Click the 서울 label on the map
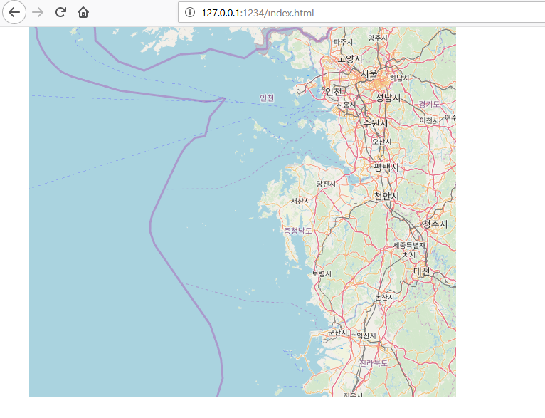This screenshot has width=545, height=418. pos(369,74)
